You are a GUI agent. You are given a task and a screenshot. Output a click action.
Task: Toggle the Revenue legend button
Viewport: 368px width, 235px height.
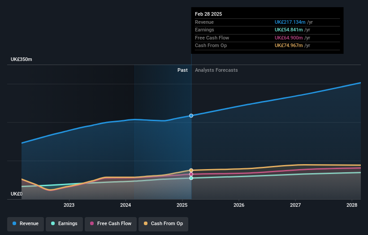pyautogui.click(x=26, y=224)
